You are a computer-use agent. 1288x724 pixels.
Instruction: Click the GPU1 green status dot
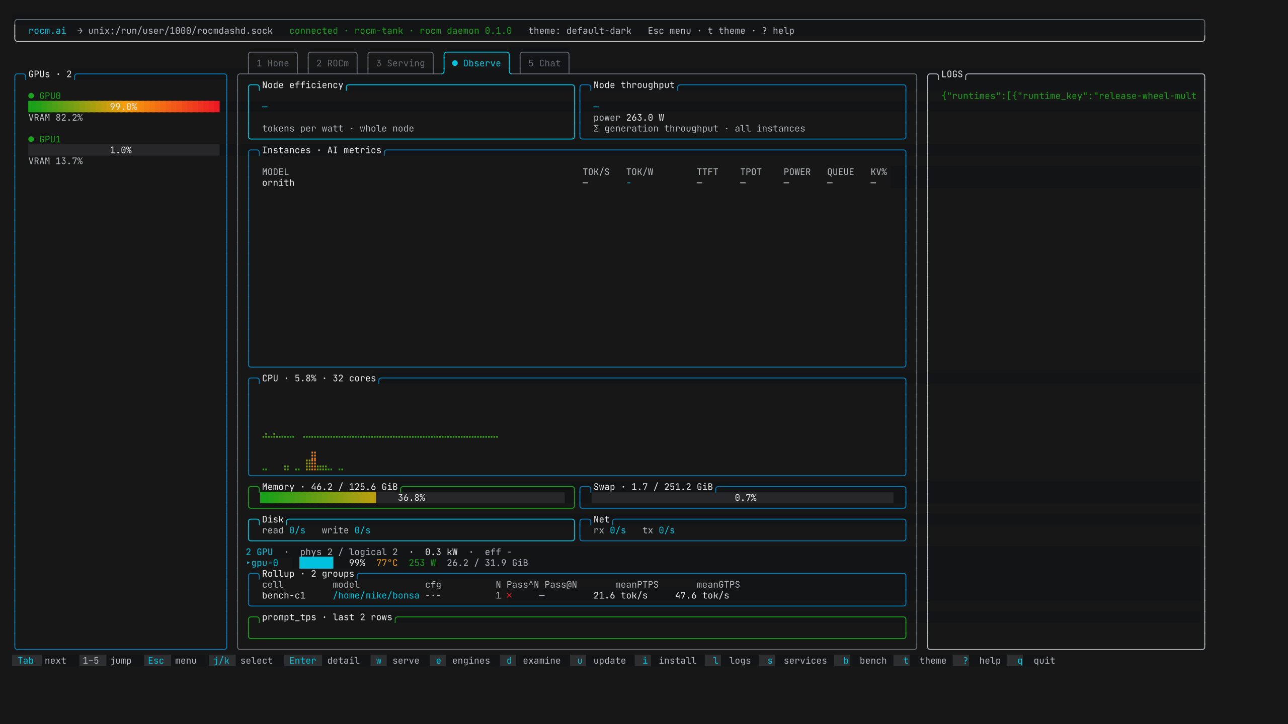click(31, 139)
